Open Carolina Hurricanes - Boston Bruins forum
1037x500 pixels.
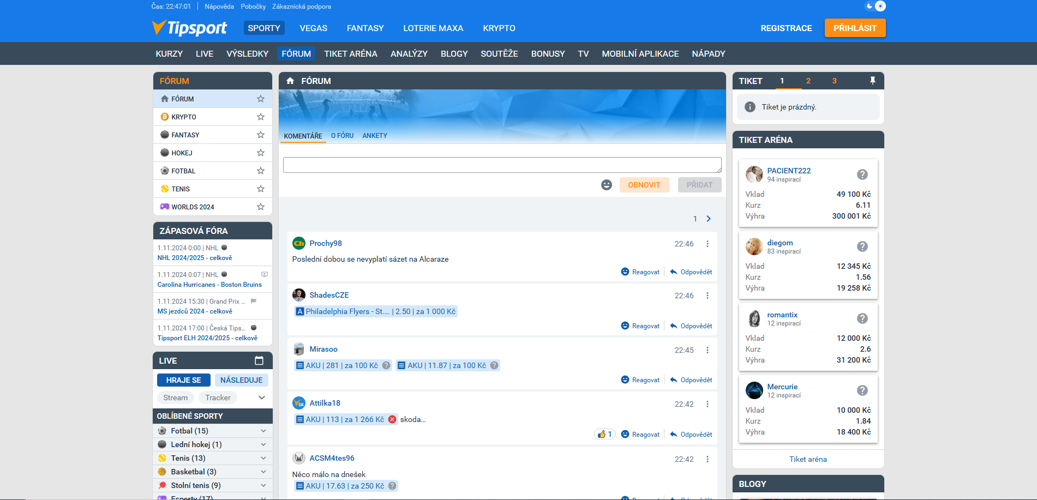(209, 285)
